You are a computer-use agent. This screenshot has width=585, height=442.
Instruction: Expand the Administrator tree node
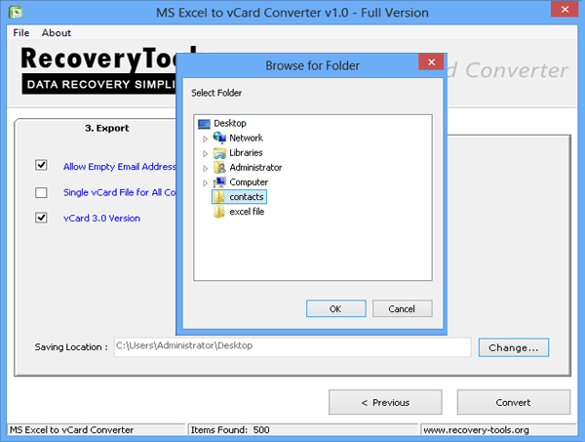[x=205, y=169]
